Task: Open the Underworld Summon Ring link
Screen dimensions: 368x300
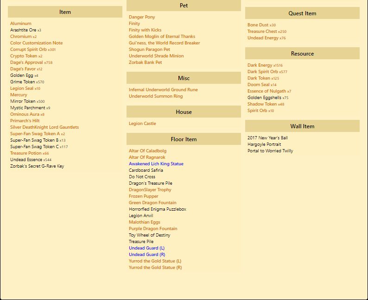Action: click(x=156, y=96)
